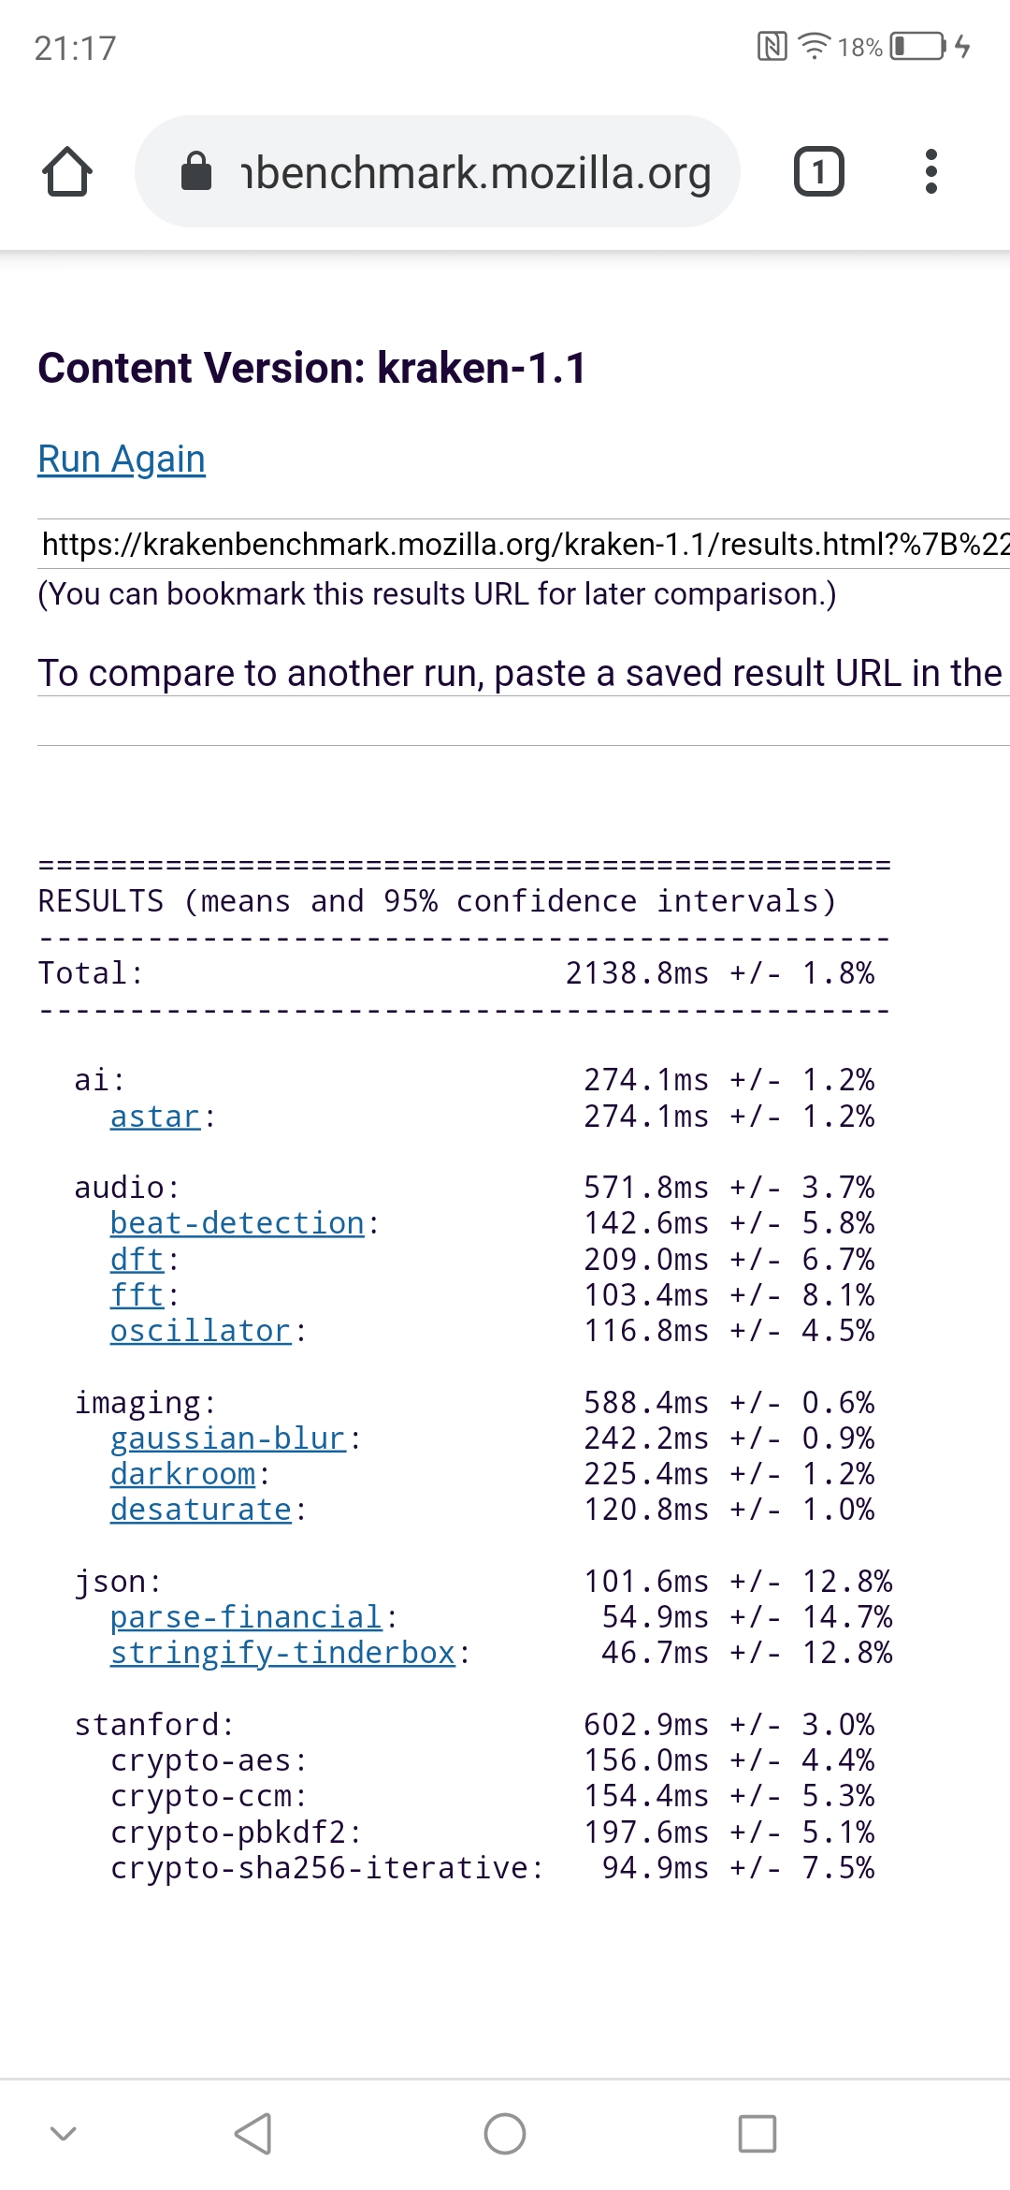The width and height of the screenshot is (1010, 2190).
Task: Open the tab switcher showing 1 tab
Action: tap(818, 172)
